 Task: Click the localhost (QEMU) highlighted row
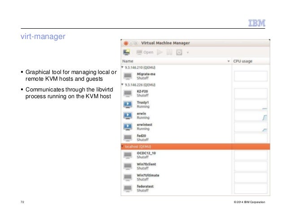tap(195, 147)
